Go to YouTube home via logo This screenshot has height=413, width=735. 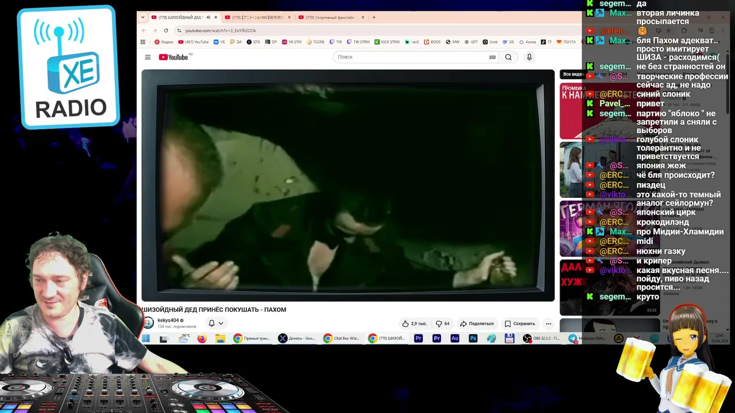[x=174, y=57]
